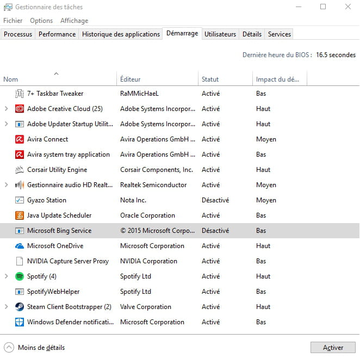Click the Activer button

[333, 348]
